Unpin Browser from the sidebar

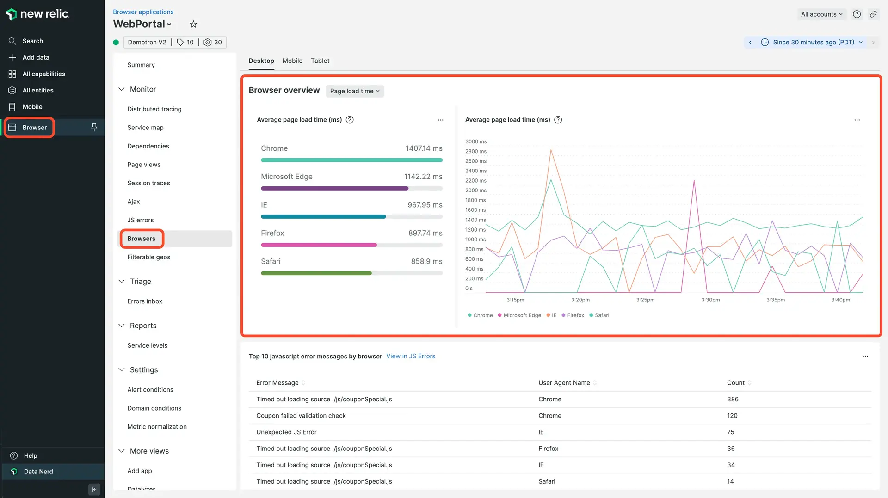[94, 127]
